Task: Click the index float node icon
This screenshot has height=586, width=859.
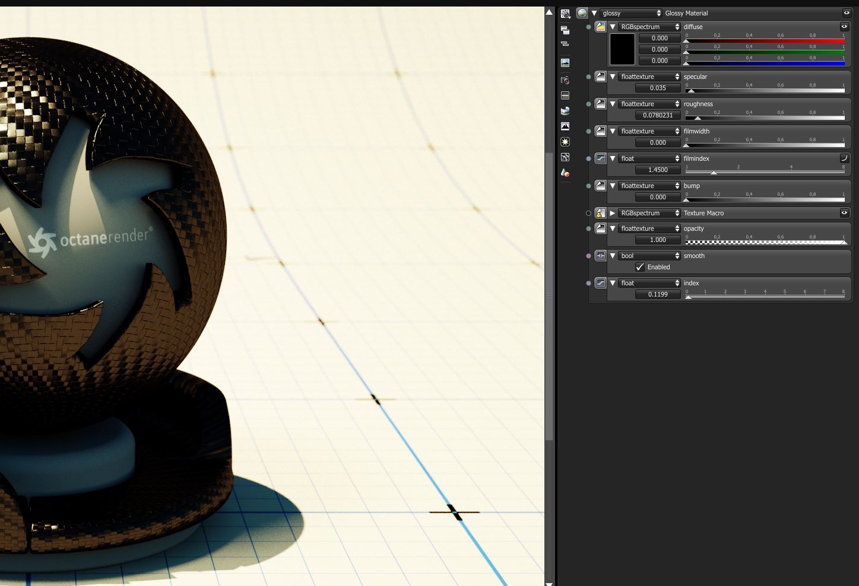Action: coord(601,283)
